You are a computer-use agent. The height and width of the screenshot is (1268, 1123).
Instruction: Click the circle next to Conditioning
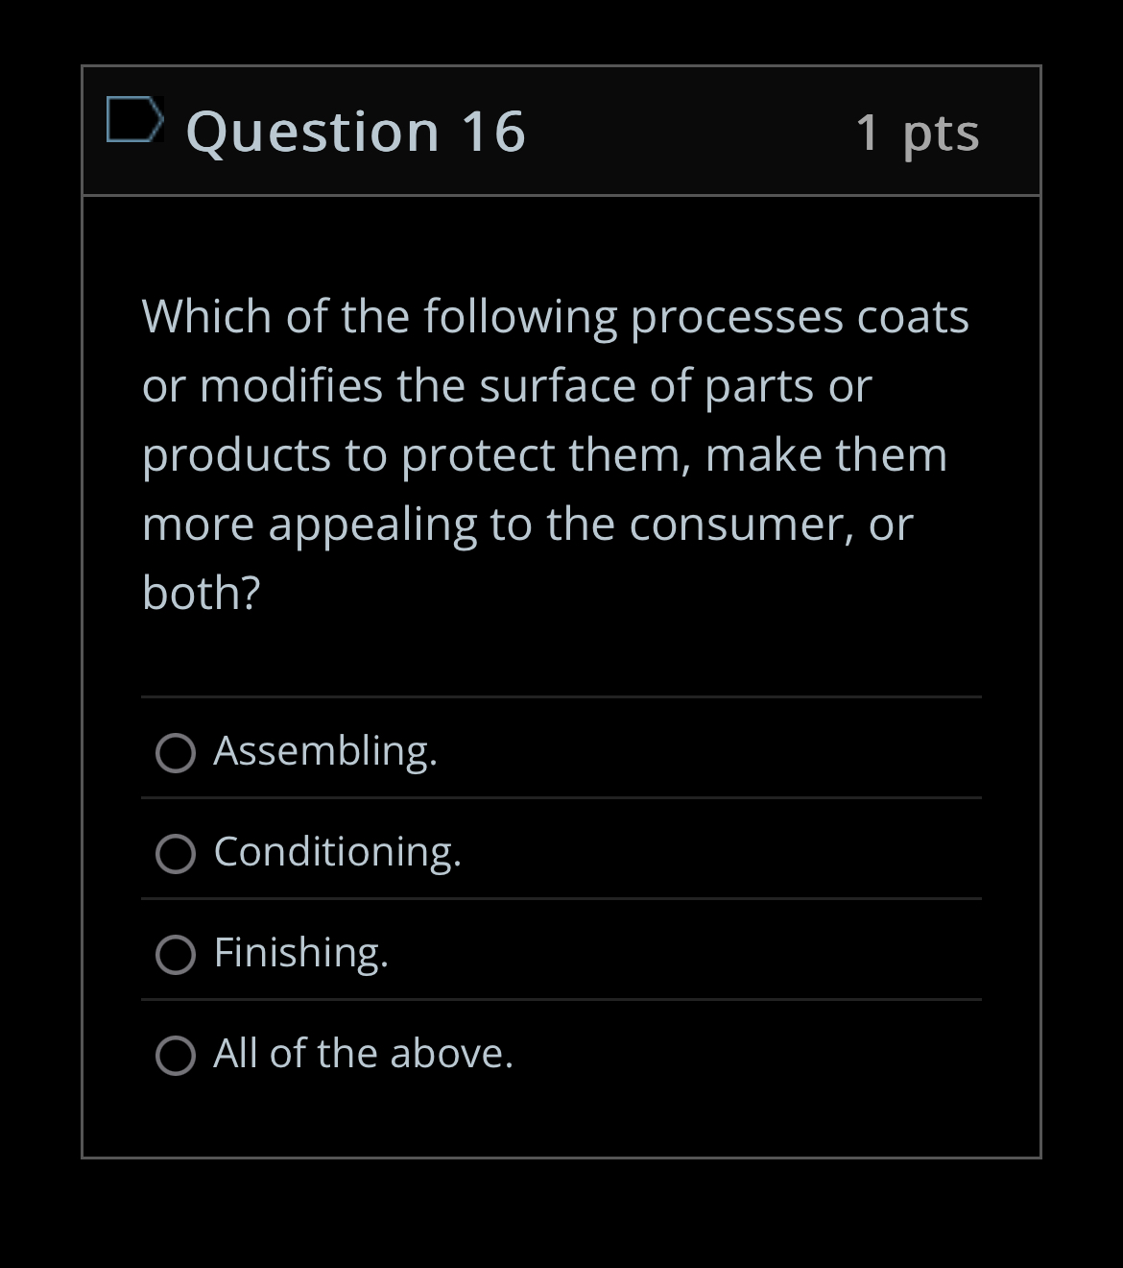coord(177,854)
